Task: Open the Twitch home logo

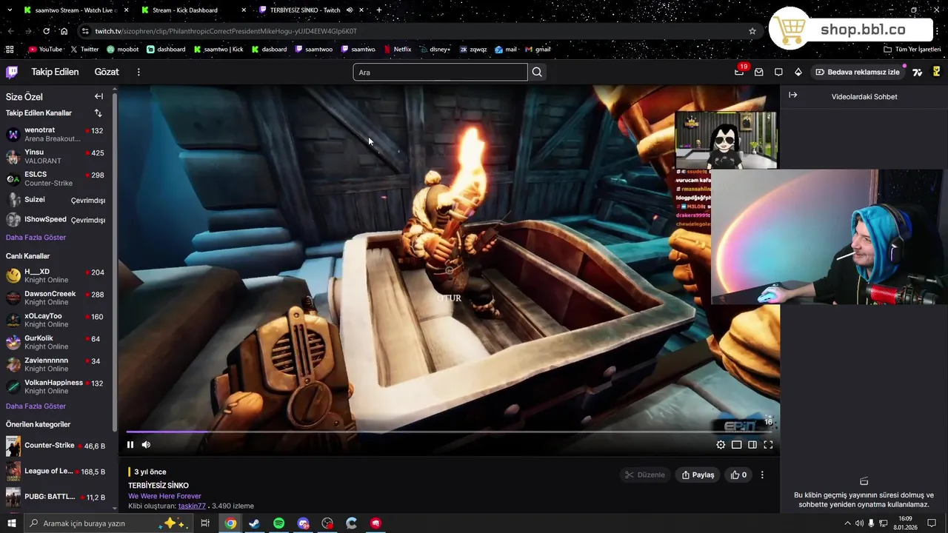Action: pos(12,72)
